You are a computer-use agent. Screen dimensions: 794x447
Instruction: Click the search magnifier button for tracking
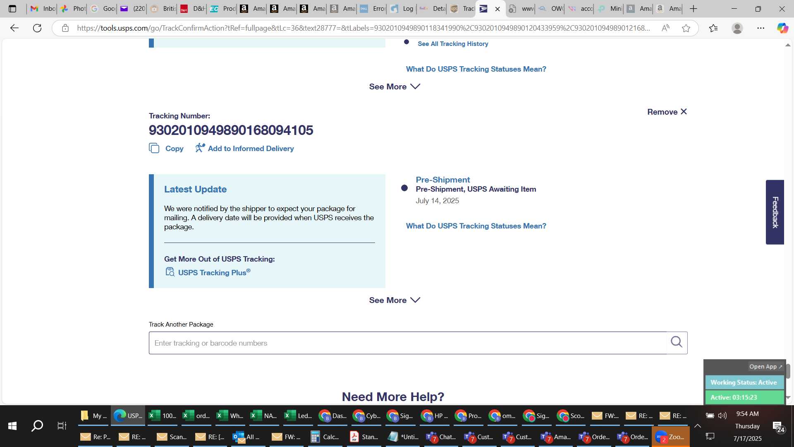pyautogui.click(x=677, y=342)
